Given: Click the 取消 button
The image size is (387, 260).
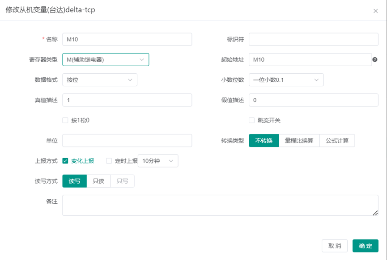Looking at the screenshot, I should pos(334,246).
